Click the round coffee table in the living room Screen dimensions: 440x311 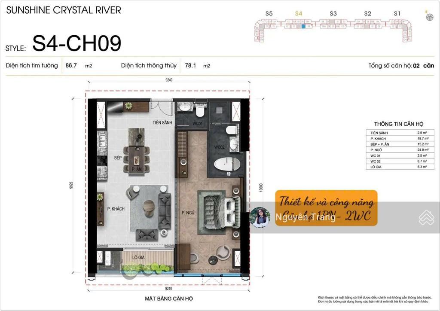point(148,209)
